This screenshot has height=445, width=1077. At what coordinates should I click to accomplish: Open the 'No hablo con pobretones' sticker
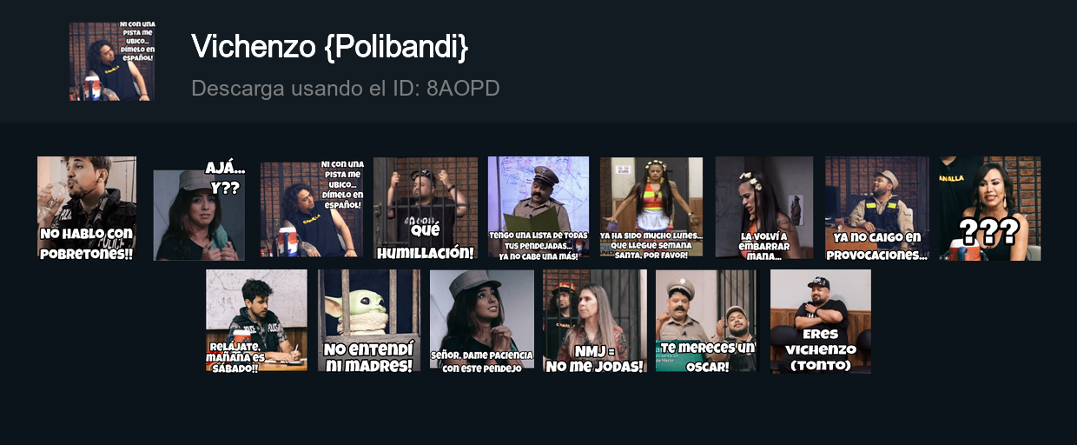coord(87,209)
